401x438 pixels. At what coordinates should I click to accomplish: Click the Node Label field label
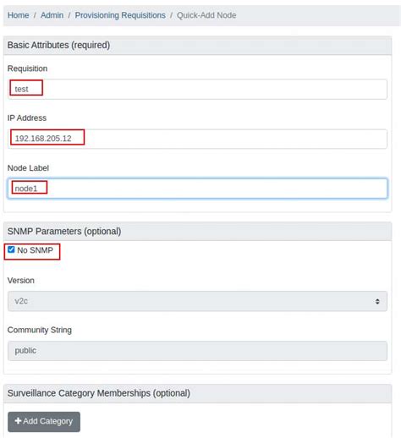point(28,168)
